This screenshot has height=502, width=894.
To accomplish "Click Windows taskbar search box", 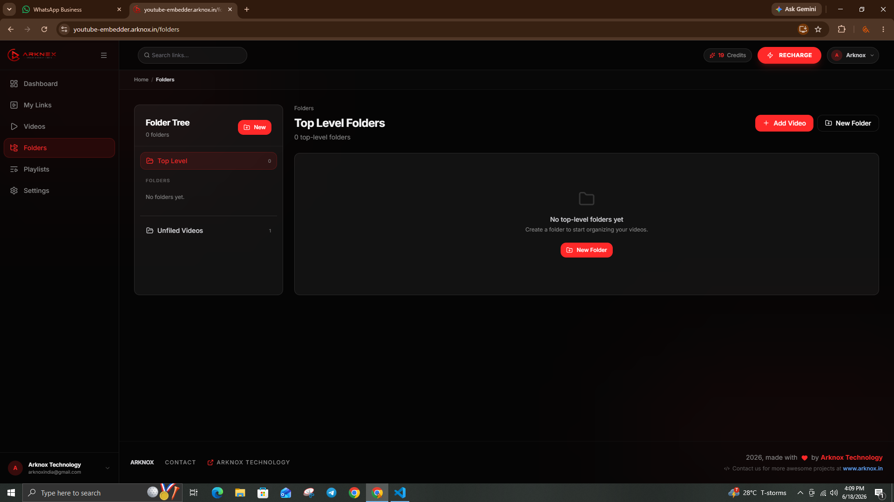I will [102, 493].
